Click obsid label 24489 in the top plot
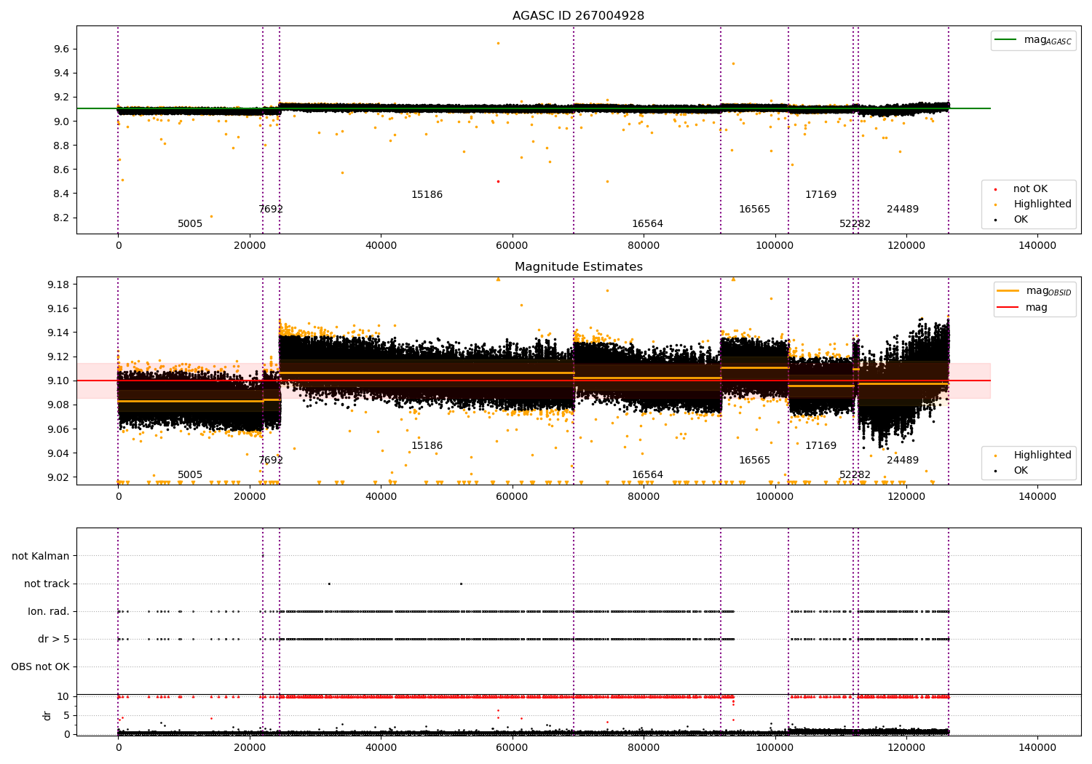Screen dimensions: 1092x764 [x=903, y=210]
